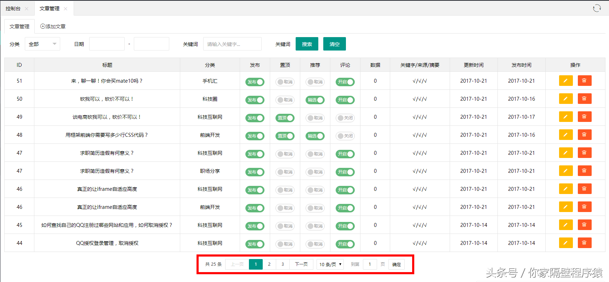Image resolution: width=609 pixels, height=282 pixels.
Task: Click the 清空 button
Action: pos(335,44)
